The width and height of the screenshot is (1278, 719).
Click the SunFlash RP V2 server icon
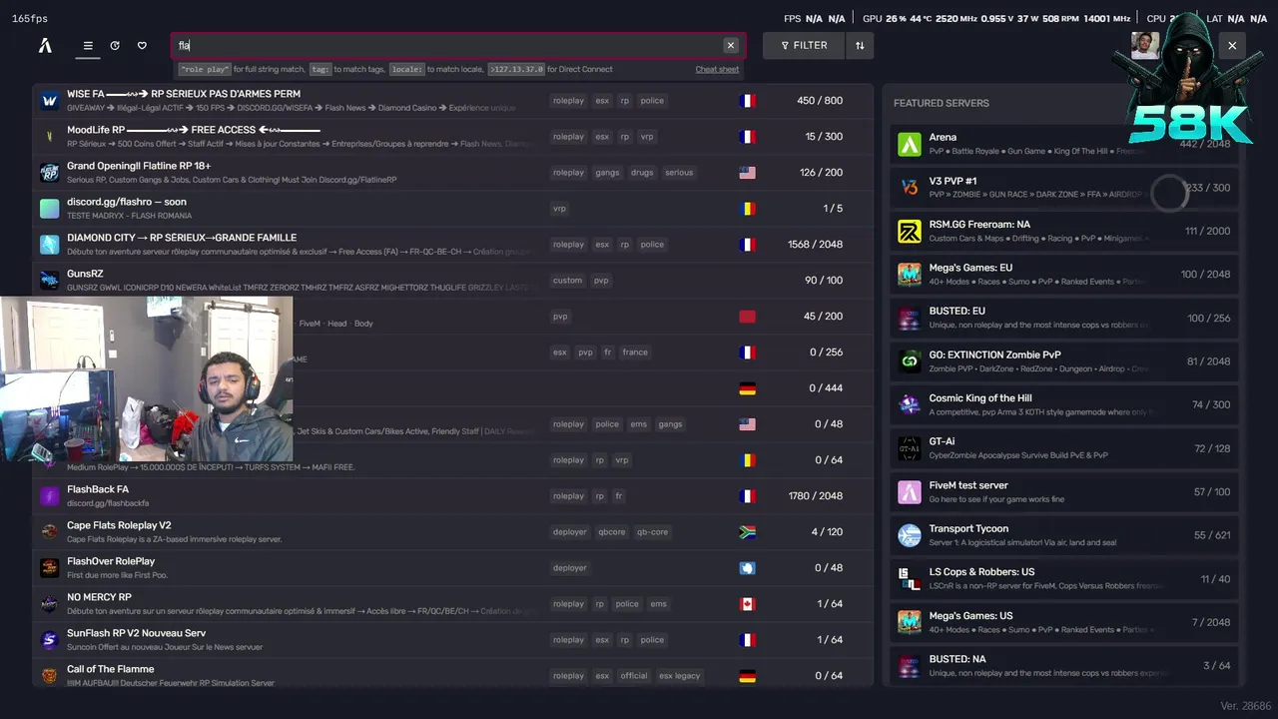pos(50,640)
